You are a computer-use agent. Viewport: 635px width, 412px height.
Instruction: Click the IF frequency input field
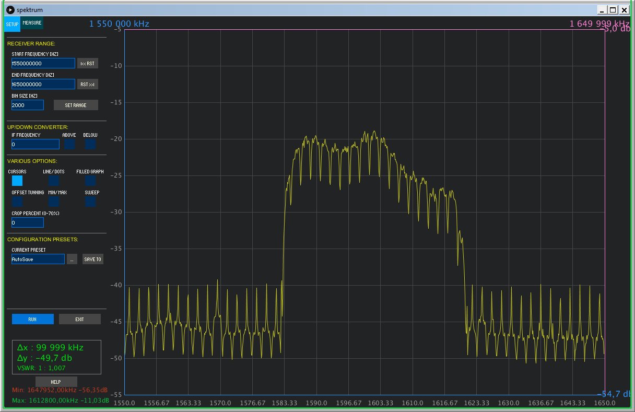click(x=36, y=144)
